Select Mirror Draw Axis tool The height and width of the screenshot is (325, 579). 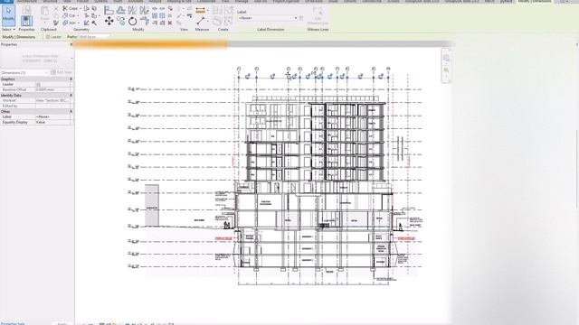click(144, 10)
